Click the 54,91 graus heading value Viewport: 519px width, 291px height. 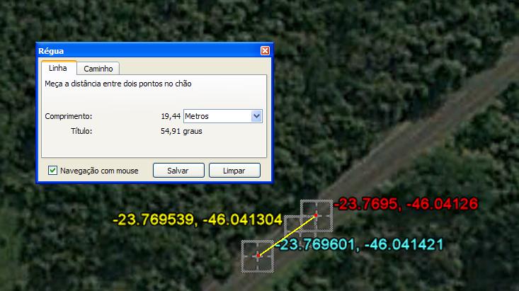181,131
